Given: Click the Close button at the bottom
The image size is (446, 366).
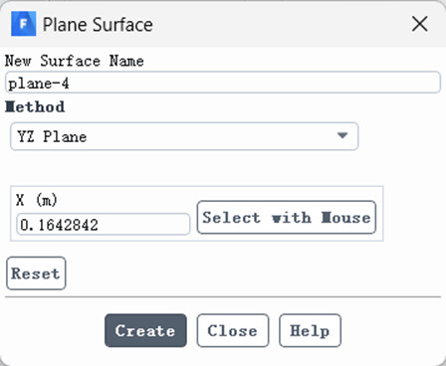Looking at the screenshot, I should (x=233, y=330).
